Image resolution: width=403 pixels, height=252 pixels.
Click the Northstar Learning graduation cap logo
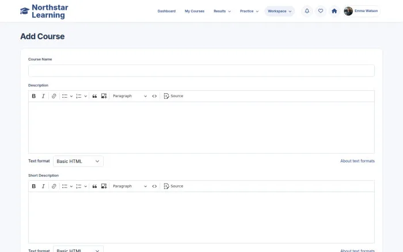[25, 11]
